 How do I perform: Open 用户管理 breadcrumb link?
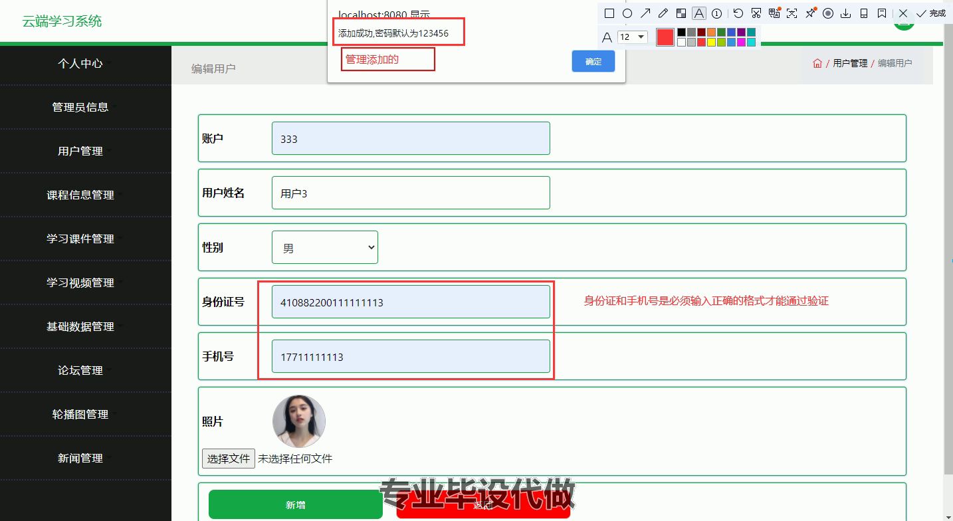pos(851,63)
